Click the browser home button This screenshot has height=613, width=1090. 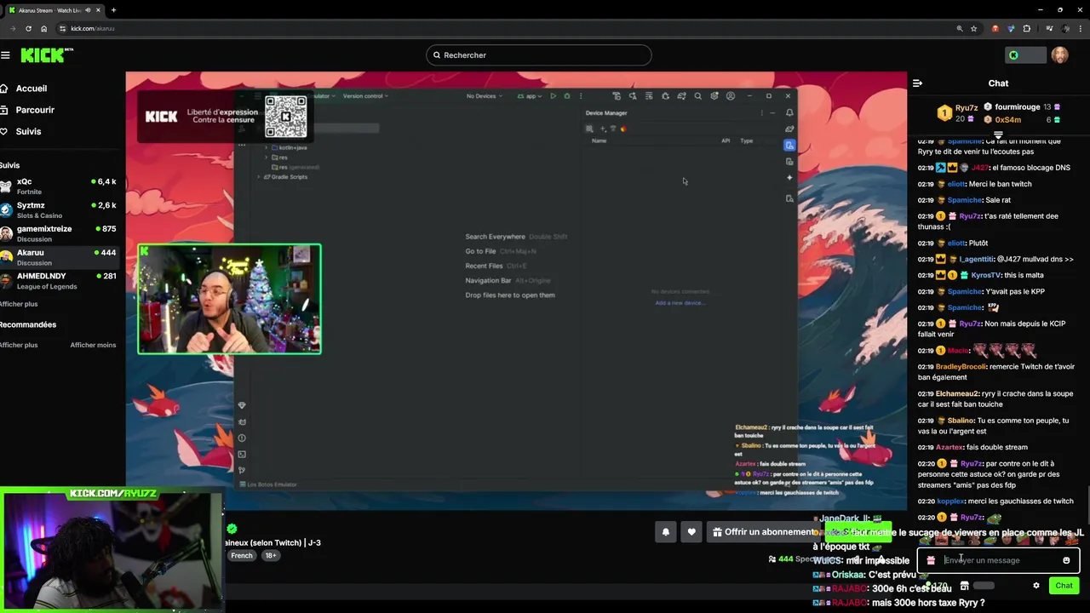44,28
